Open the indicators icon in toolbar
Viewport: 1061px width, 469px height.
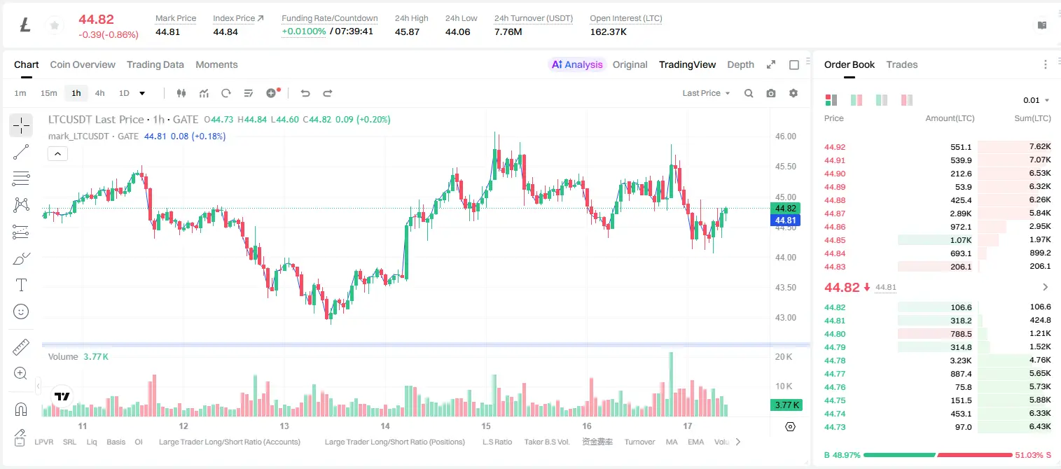[x=204, y=93]
